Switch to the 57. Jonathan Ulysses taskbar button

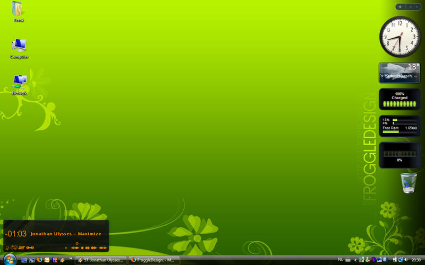(101, 260)
